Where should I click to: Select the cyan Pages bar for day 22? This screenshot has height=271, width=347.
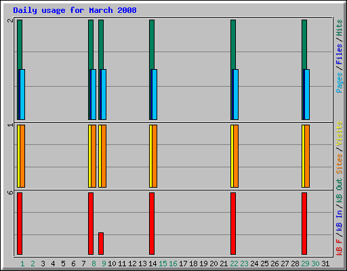coord(236,94)
